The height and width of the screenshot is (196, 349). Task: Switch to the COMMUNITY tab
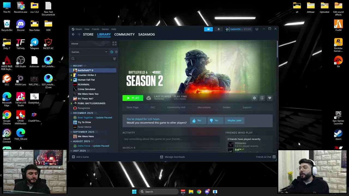tap(124, 34)
